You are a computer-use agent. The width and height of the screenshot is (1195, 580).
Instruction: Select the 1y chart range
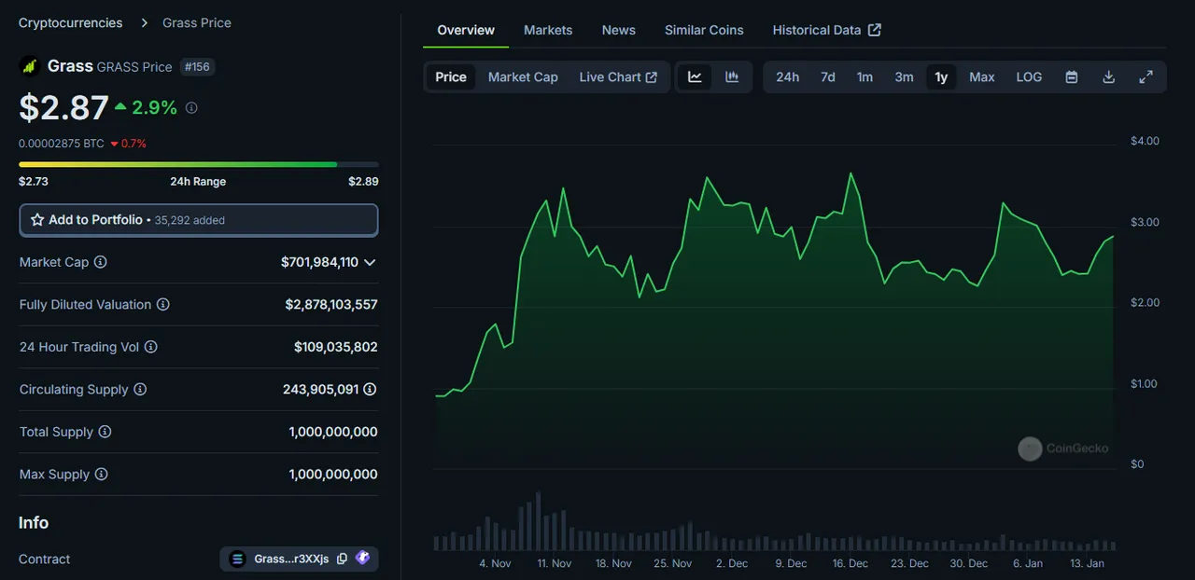(941, 77)
